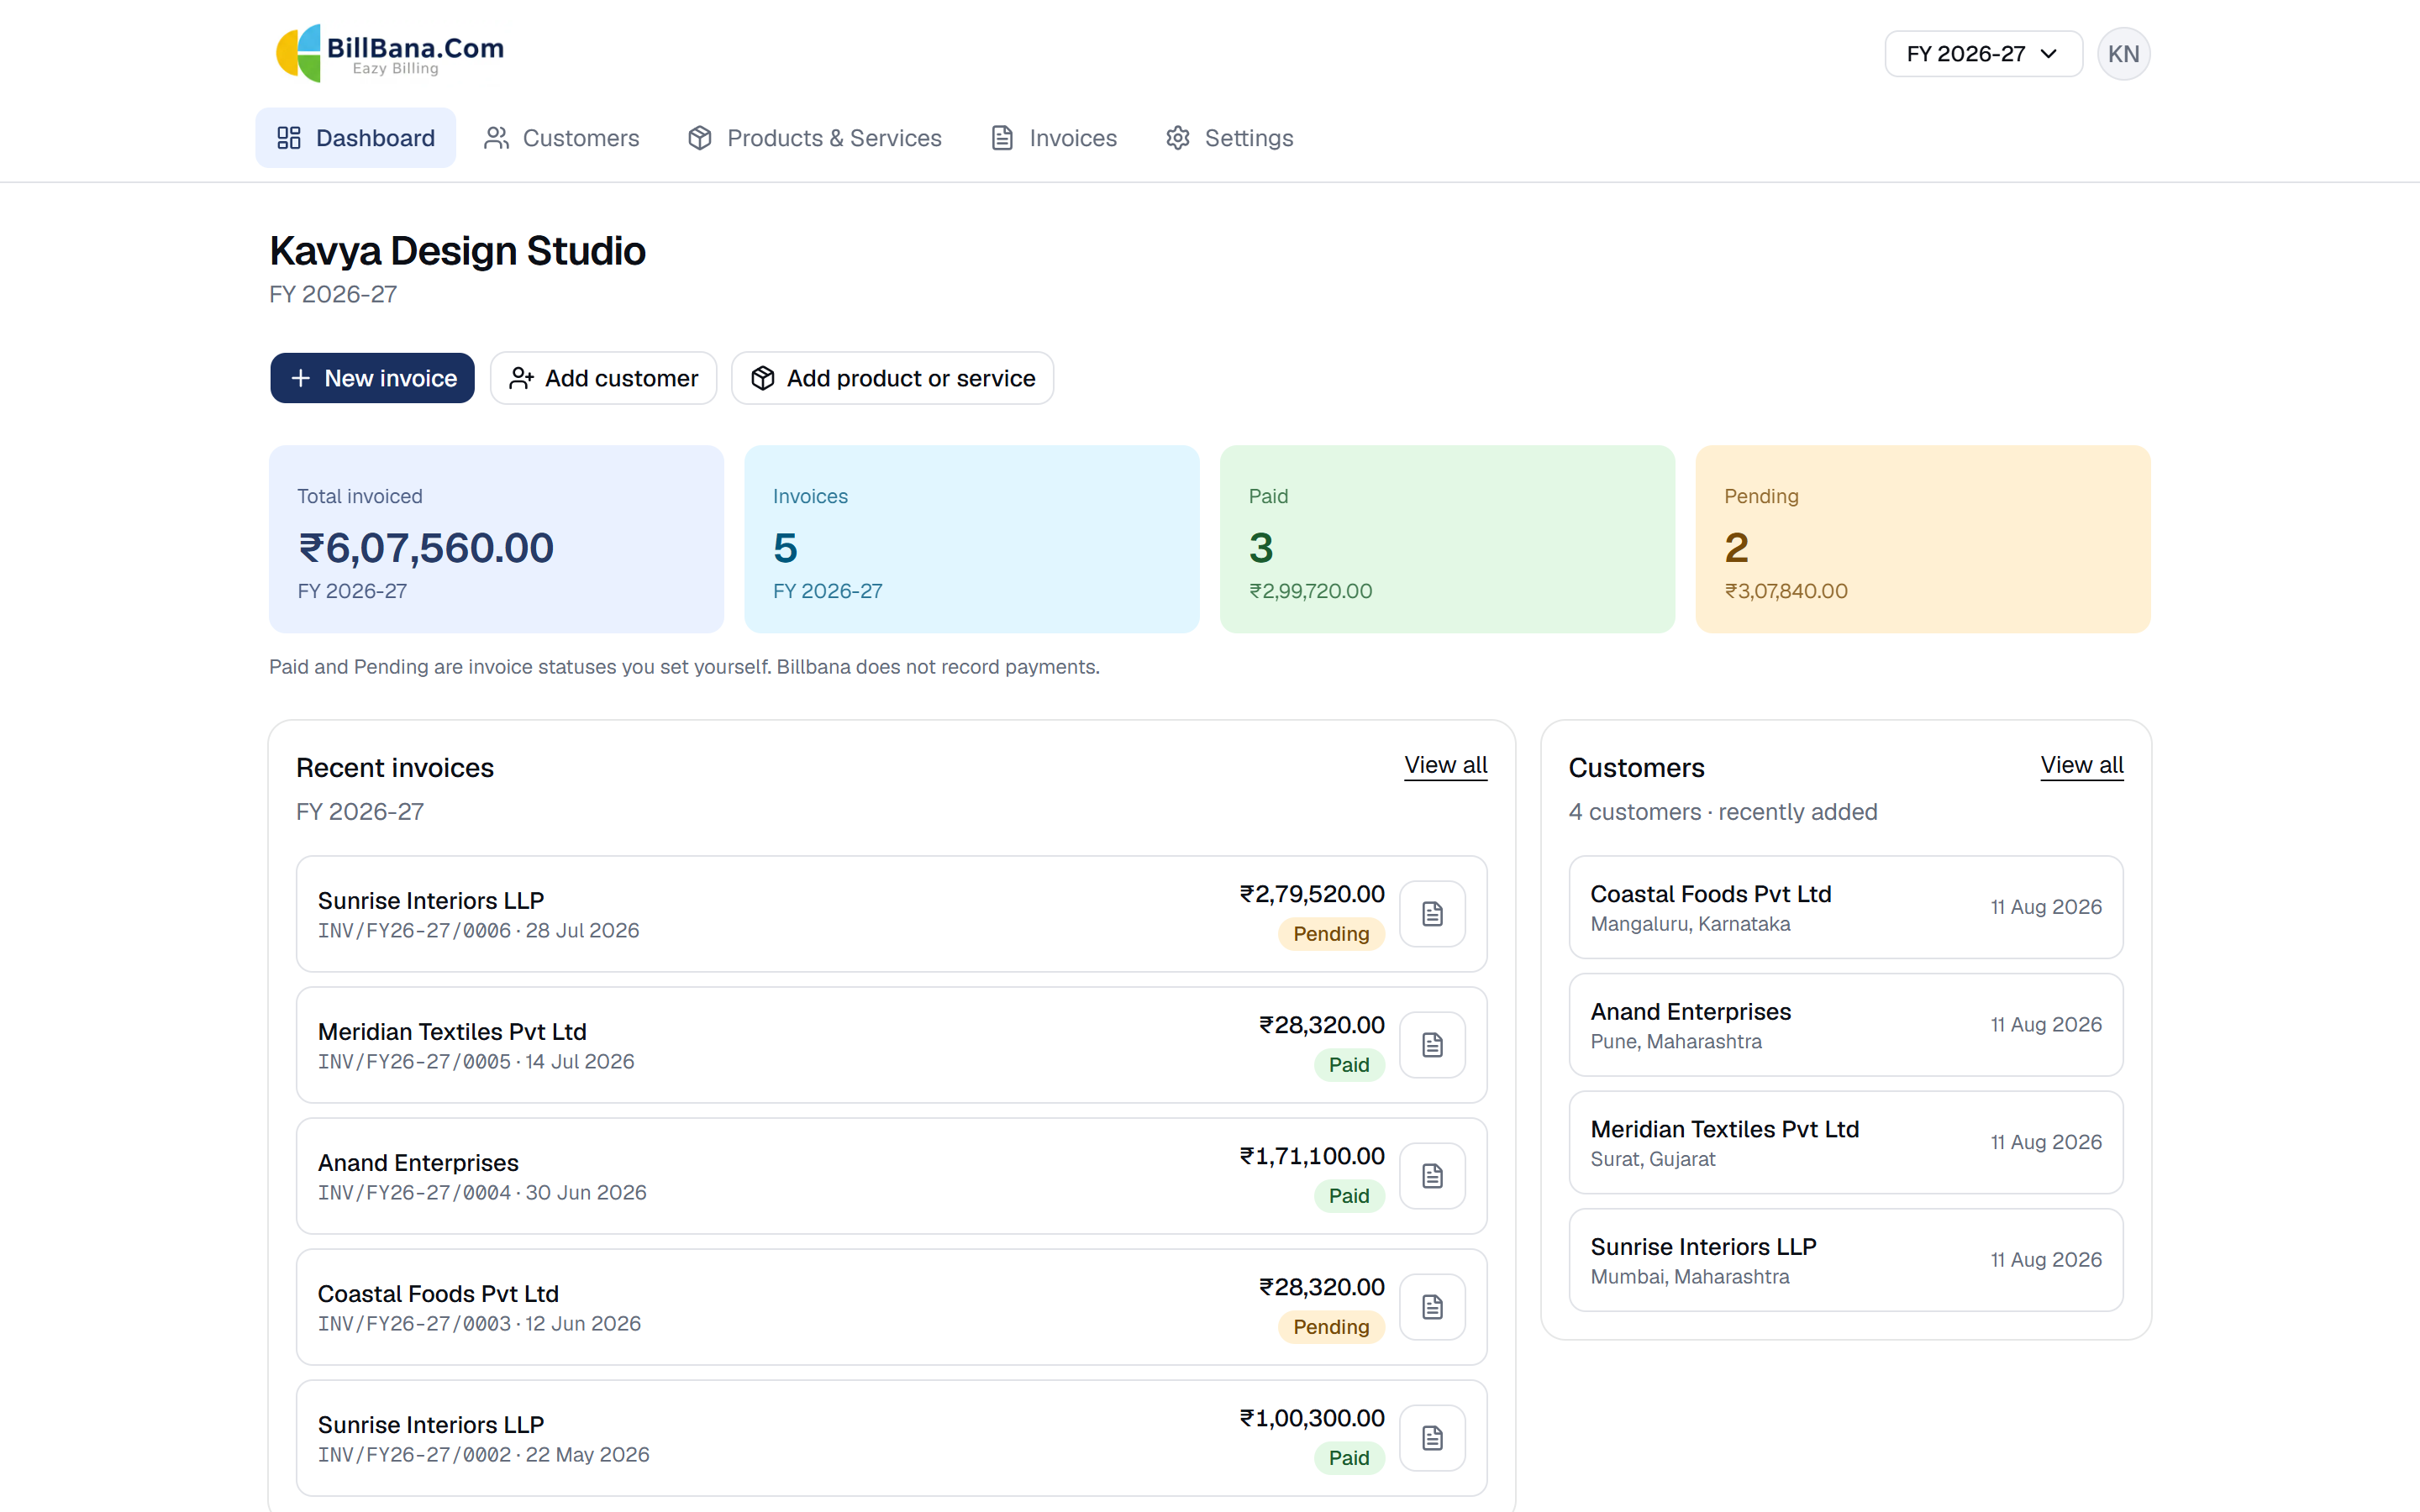Click Pending badge on invoice 0006

click(1331, 934)
